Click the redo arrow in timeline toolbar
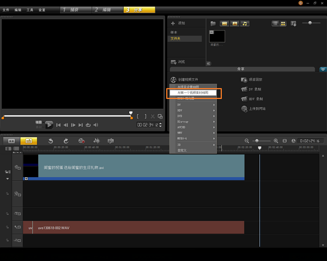The image size is (327, 261). [x=66, y=141]
